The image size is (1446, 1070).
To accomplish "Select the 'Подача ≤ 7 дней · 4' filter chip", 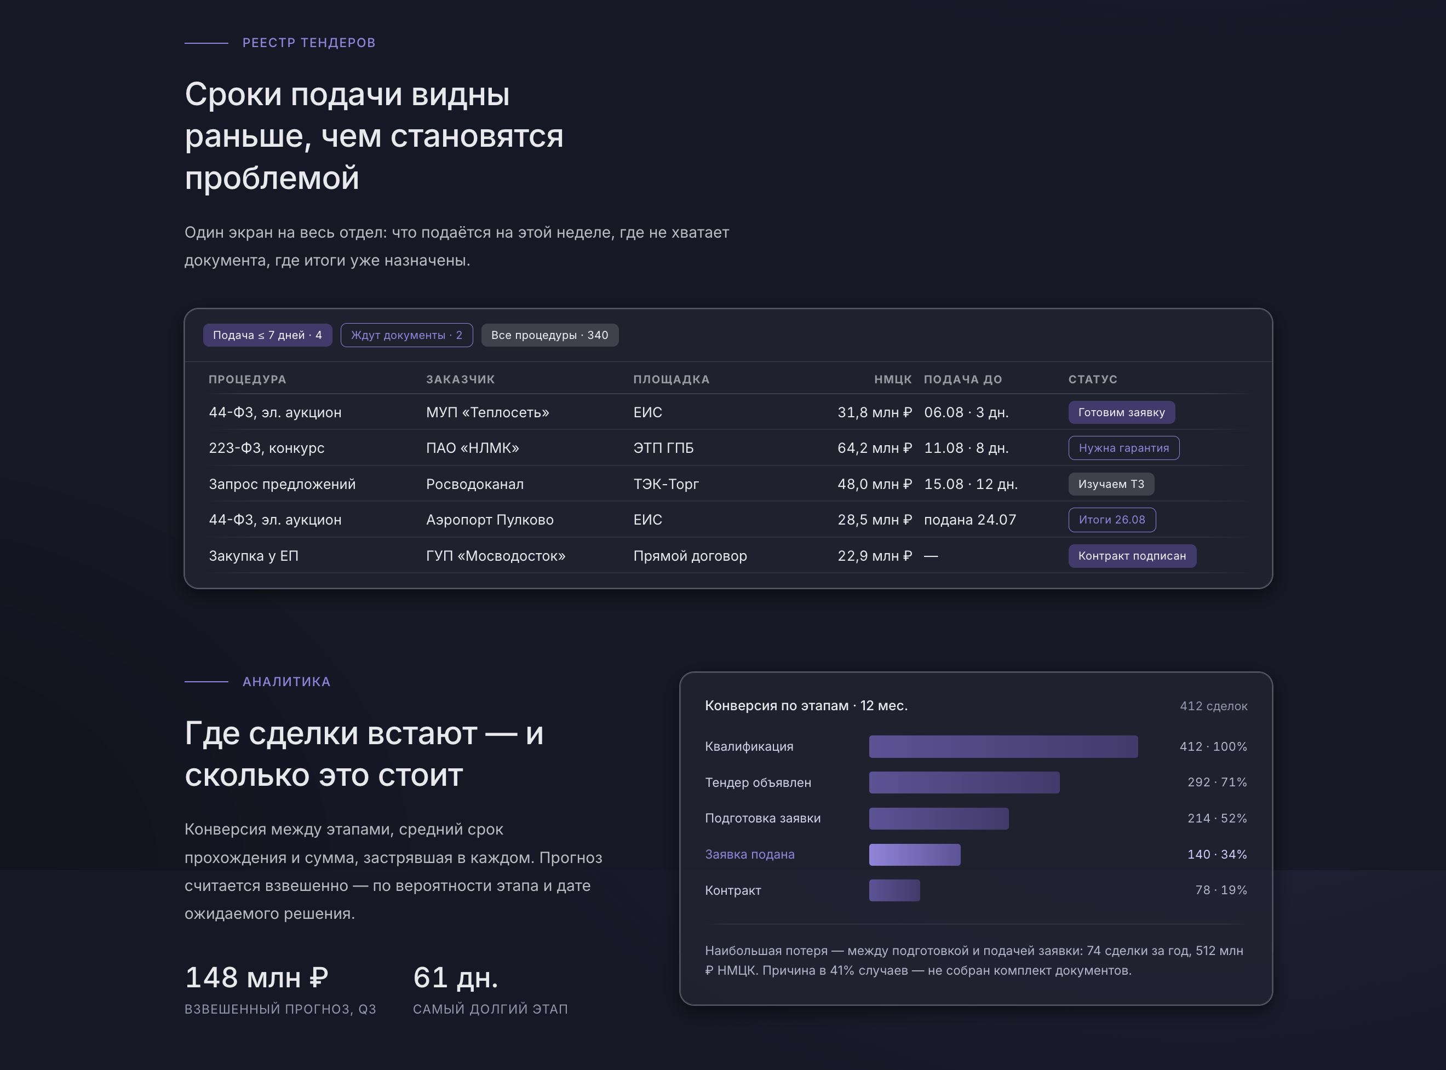I will pos(267,335).
